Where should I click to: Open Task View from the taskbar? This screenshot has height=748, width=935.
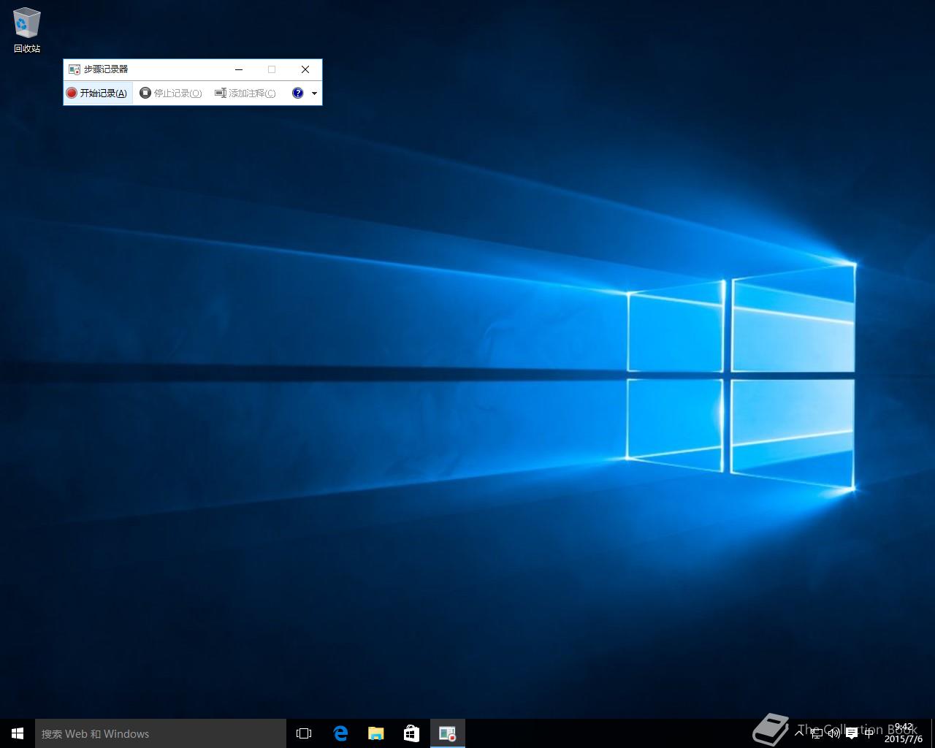pyautogui.click(x=304, y=733)
